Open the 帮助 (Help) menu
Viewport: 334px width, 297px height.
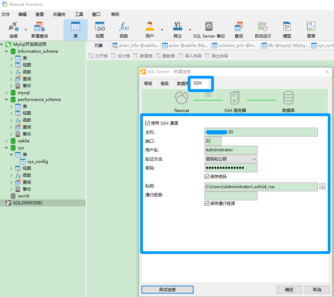[115, 14]
